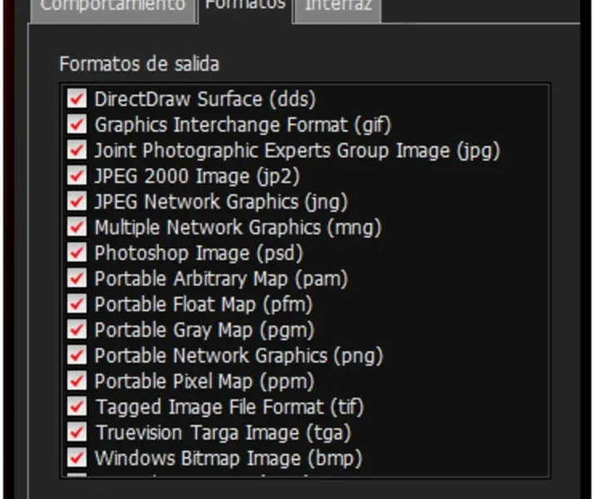Uncheck Portable Gray Map (pgm)
Viewport: 593px width, 499px height.
tap(77, 330)
